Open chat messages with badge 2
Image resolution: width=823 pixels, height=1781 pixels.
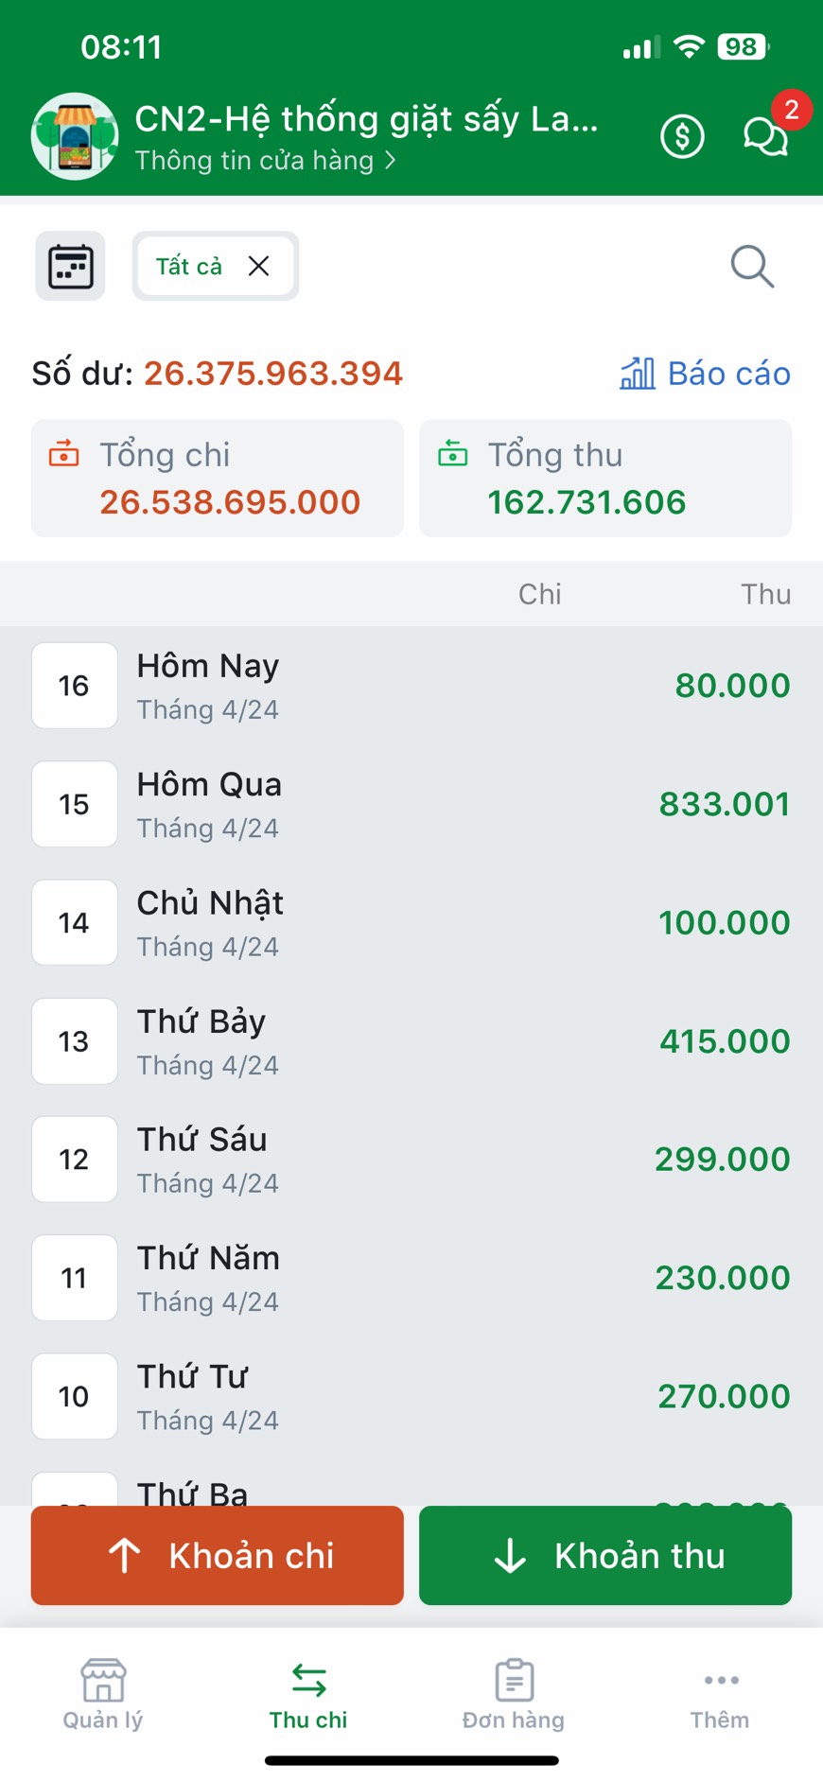point(765,136)
